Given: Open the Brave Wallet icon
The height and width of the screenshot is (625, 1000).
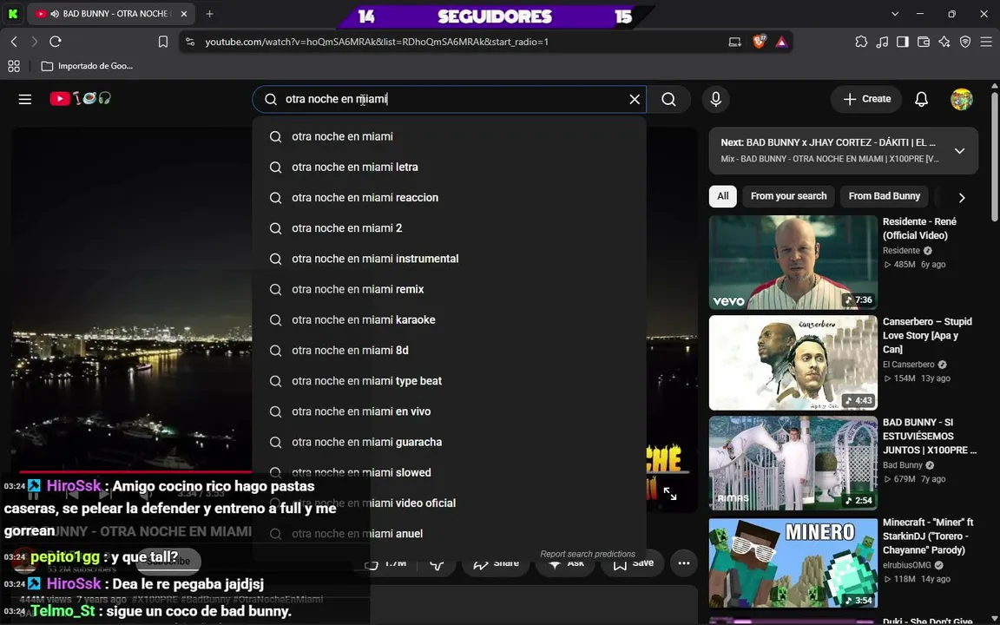Looking at the screenshot, I should 924,42.
